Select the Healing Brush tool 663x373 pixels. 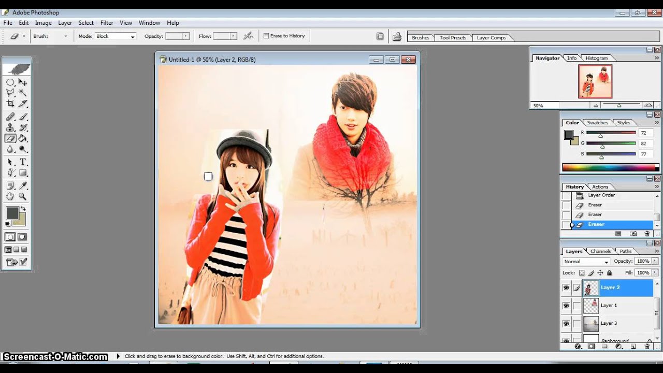pyautogui.click(x=10, y=117)
